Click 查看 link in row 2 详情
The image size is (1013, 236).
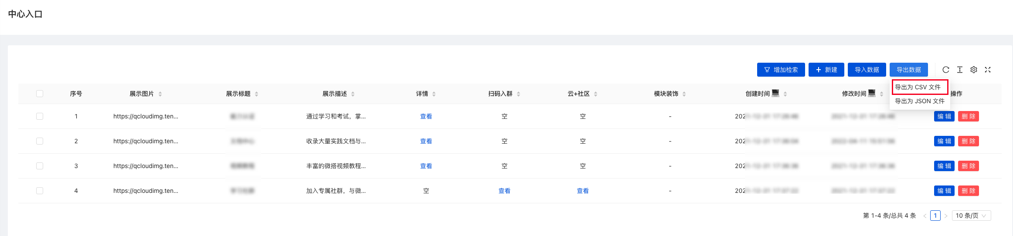(426, 141)
